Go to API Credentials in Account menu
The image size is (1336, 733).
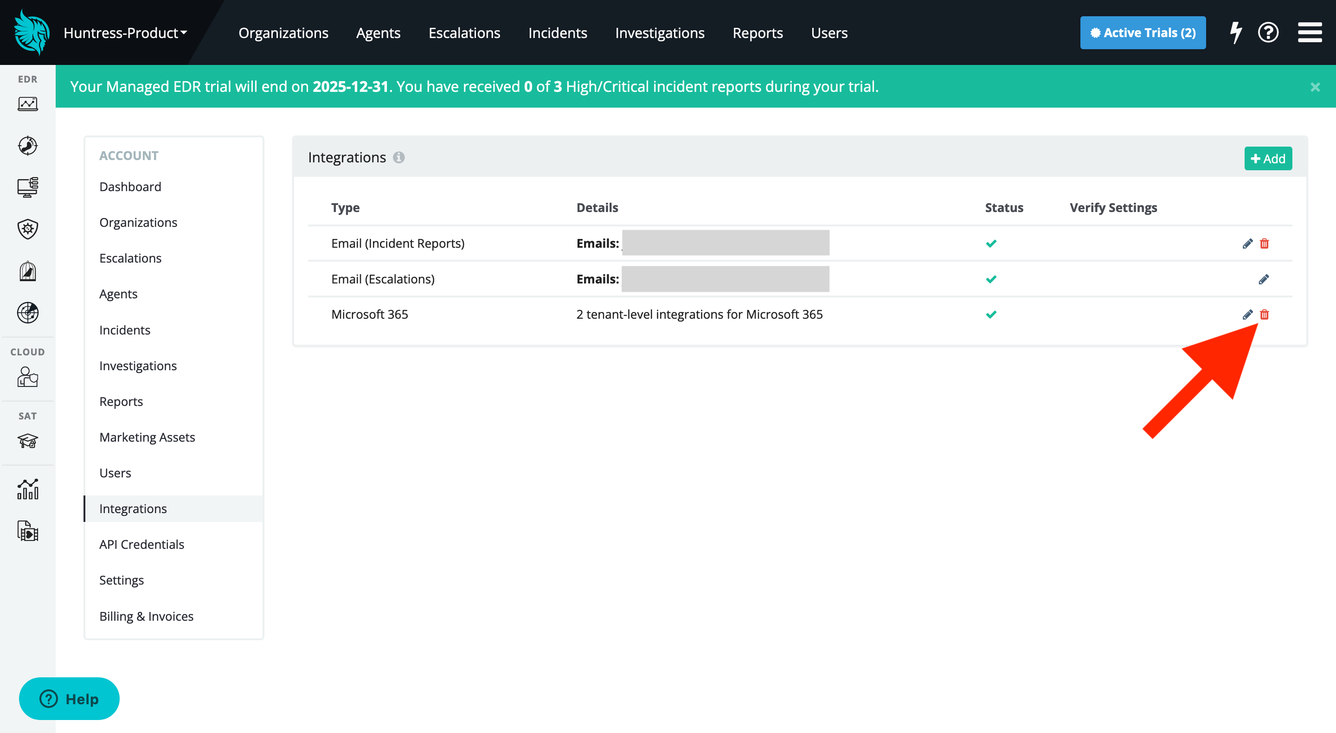(141, 544)
